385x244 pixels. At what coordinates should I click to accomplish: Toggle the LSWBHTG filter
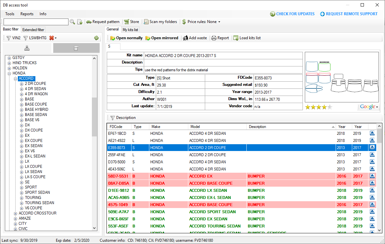(x=35, y=38)
